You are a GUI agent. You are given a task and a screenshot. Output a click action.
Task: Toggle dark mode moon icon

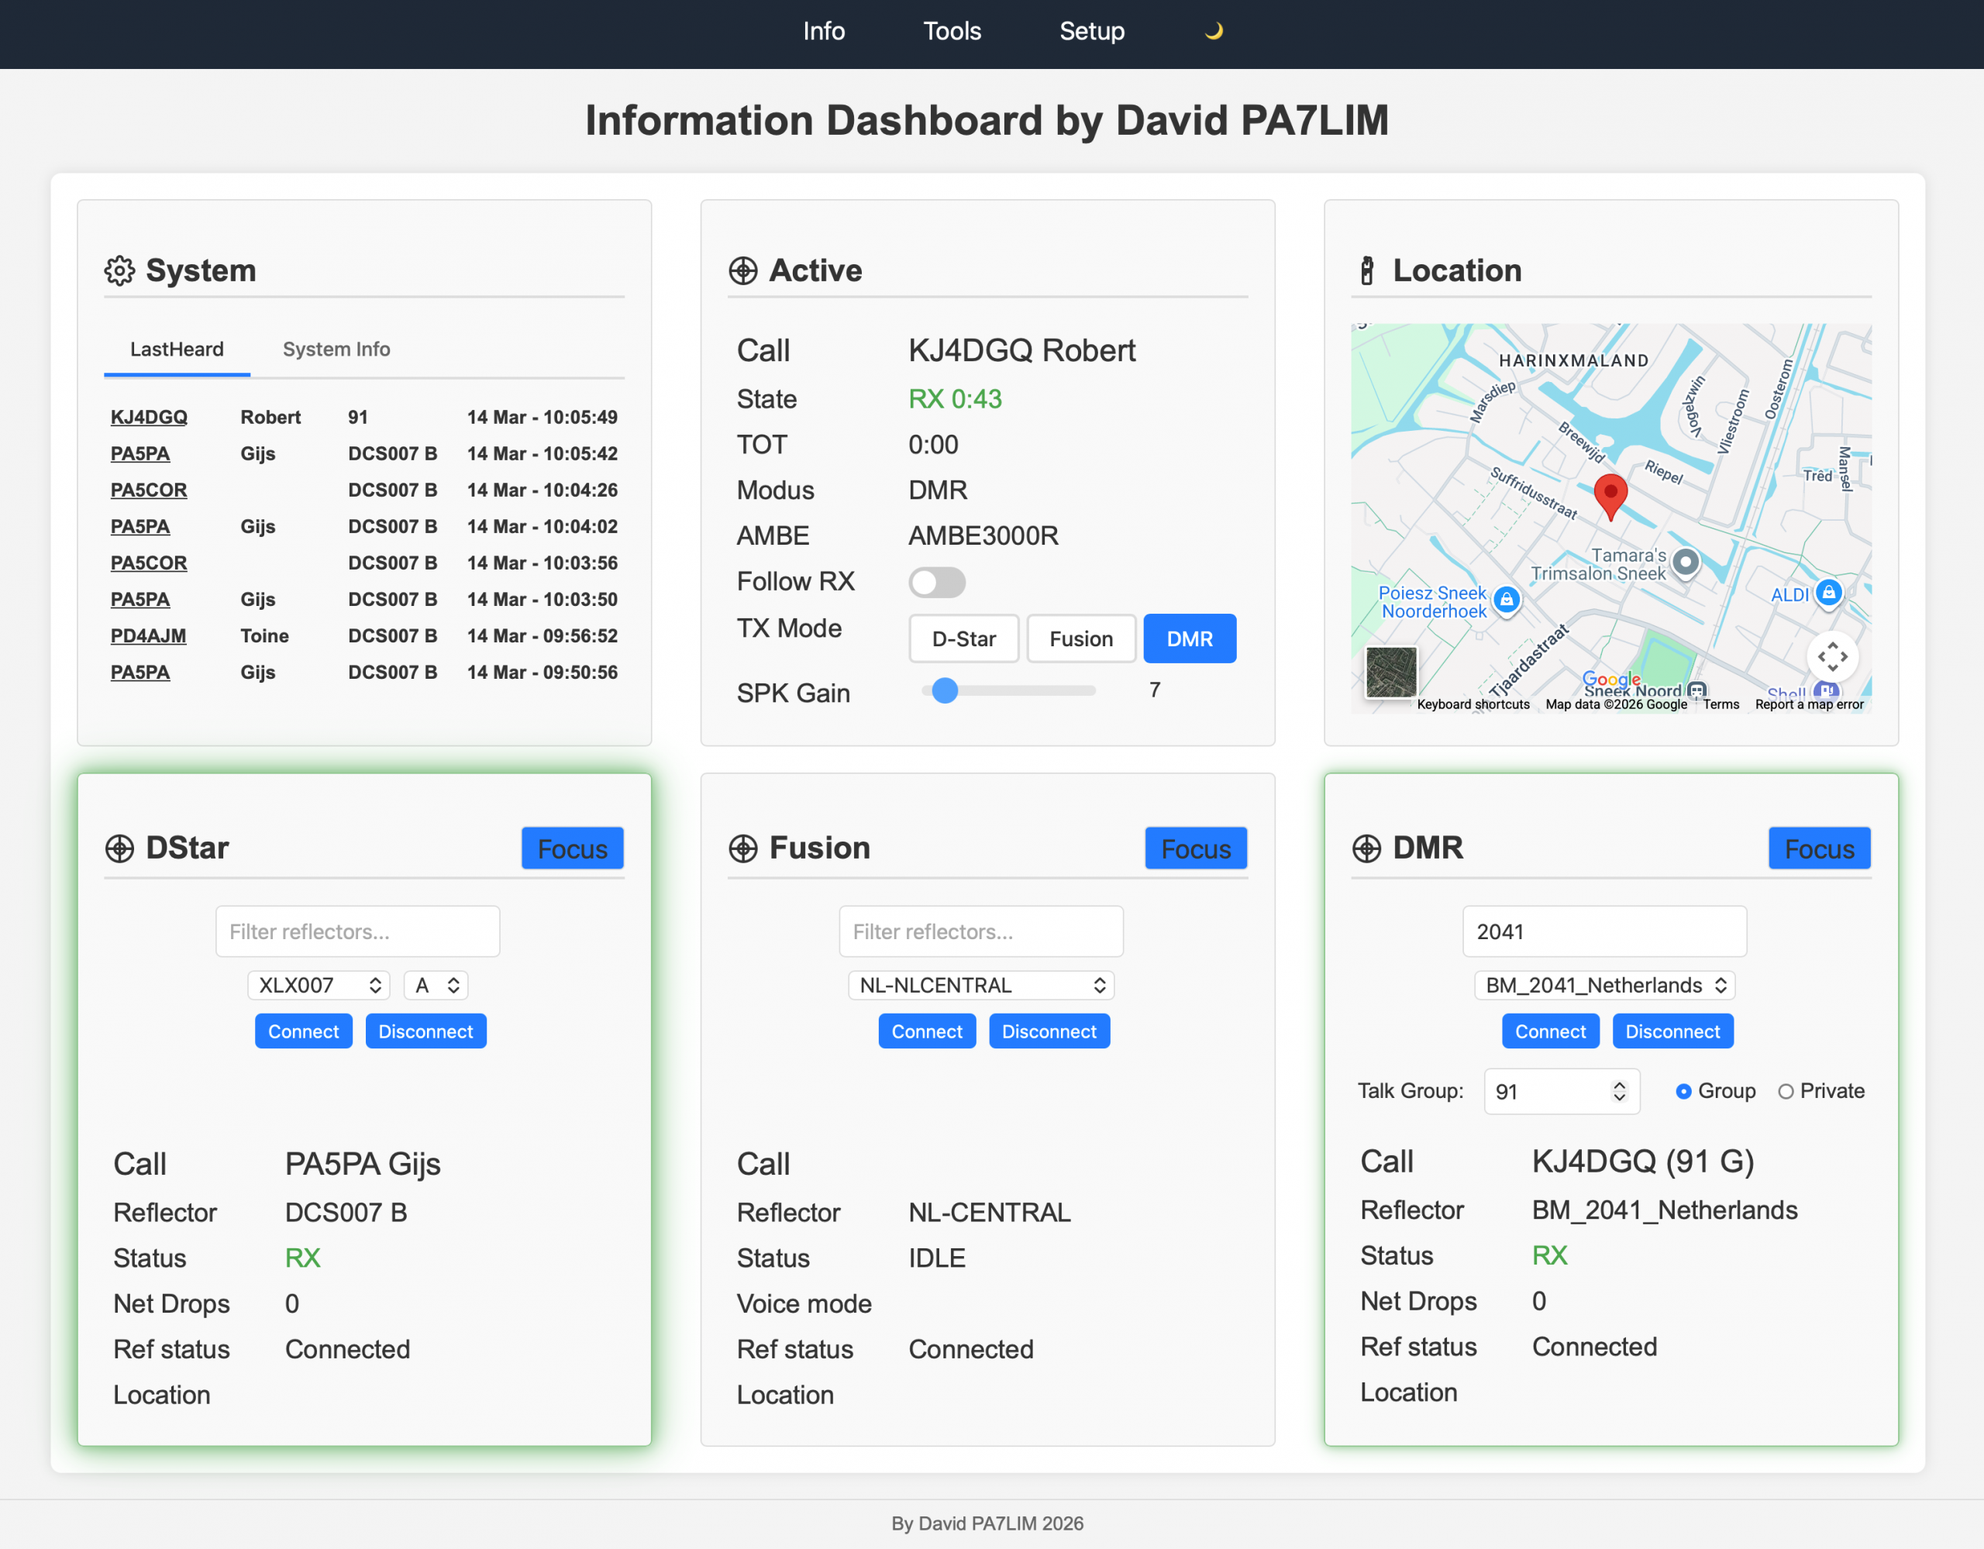pyautogui.click(x=1214, y=32)
